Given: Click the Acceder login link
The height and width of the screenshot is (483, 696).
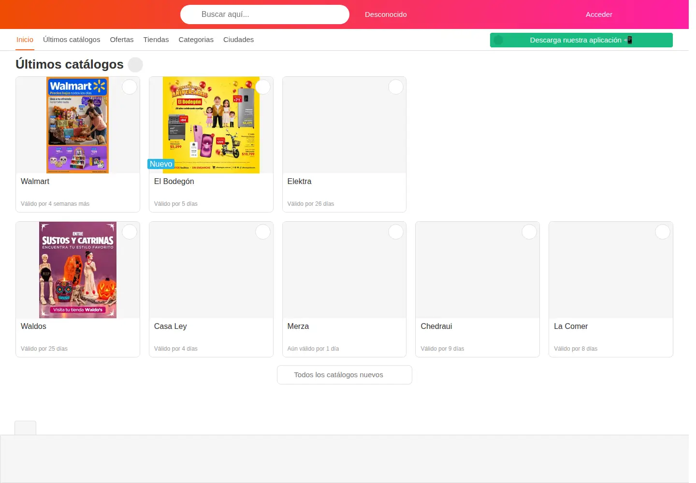Looking at the screenshot, I should pyautogui.click(x=599, y=14).
